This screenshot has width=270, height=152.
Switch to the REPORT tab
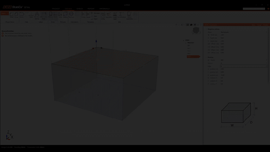coord(91,8)
